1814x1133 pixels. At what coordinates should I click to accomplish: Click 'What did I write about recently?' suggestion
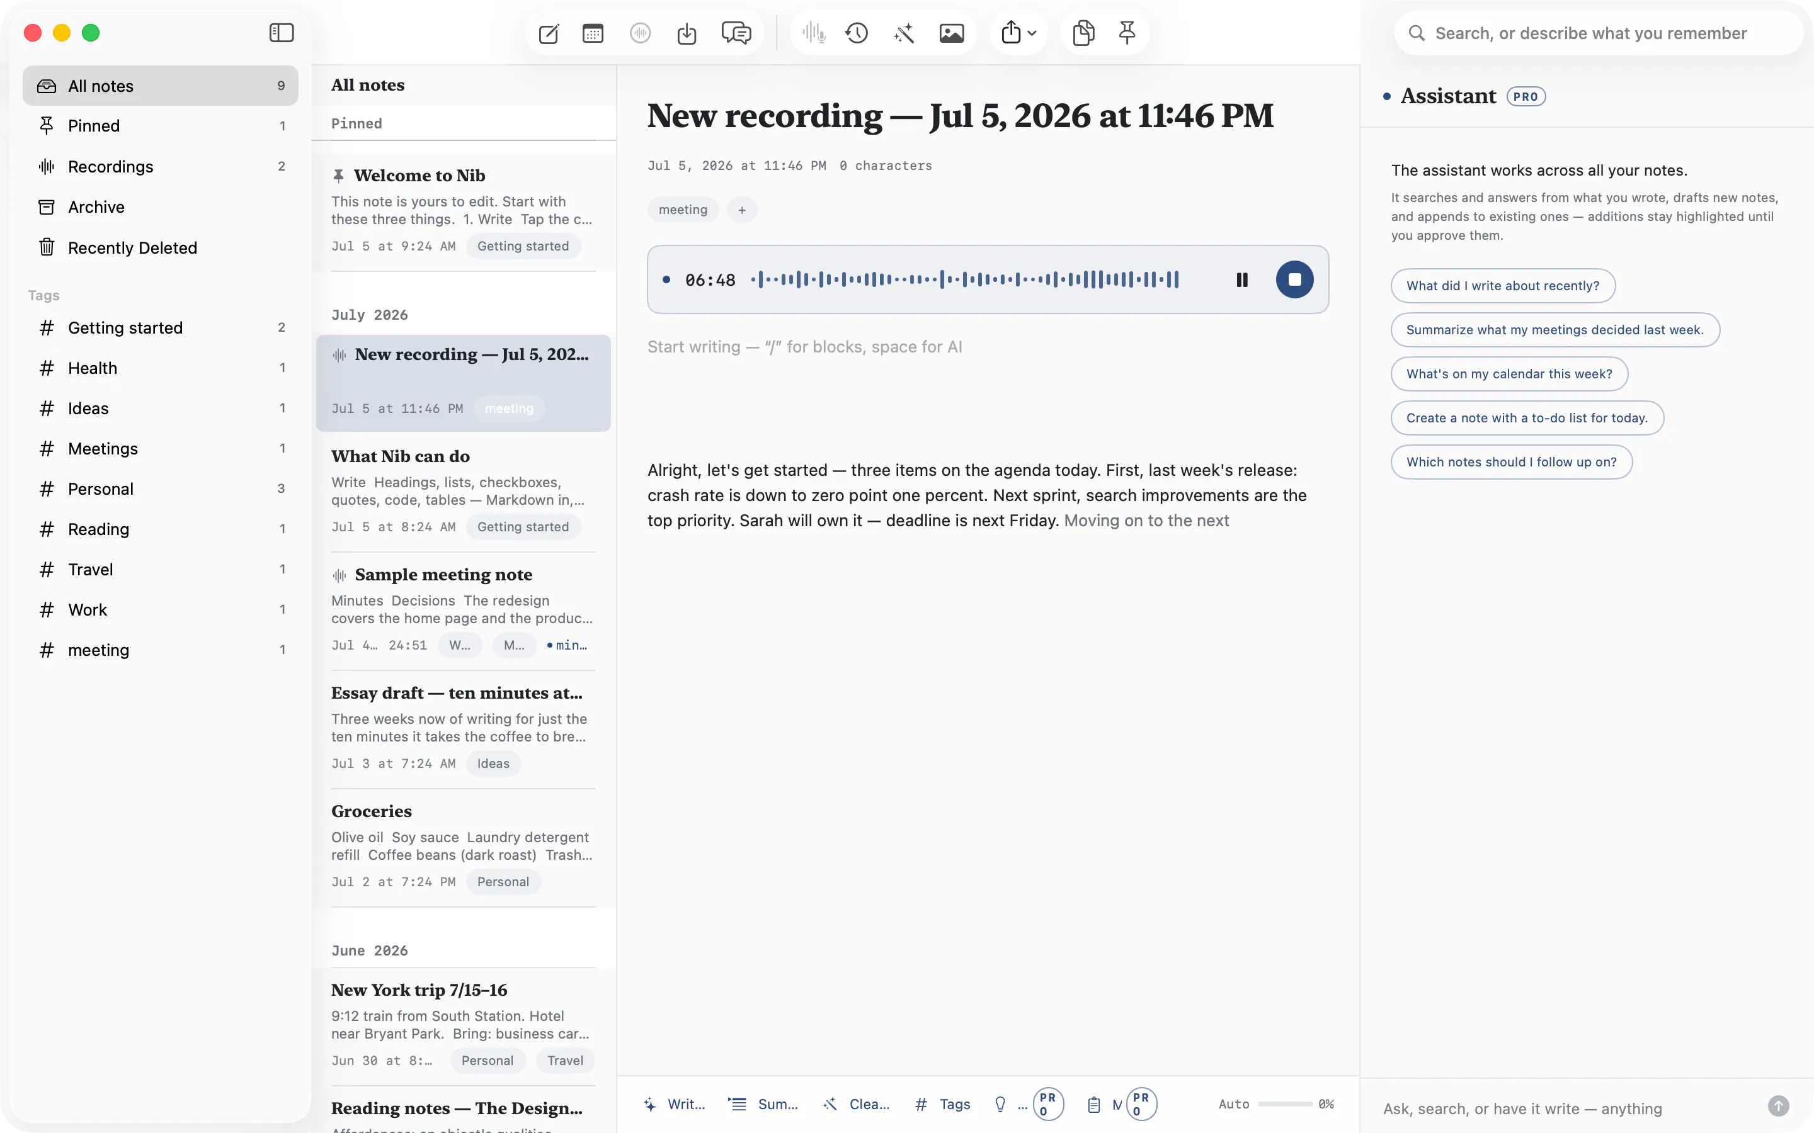[1503, 286]
